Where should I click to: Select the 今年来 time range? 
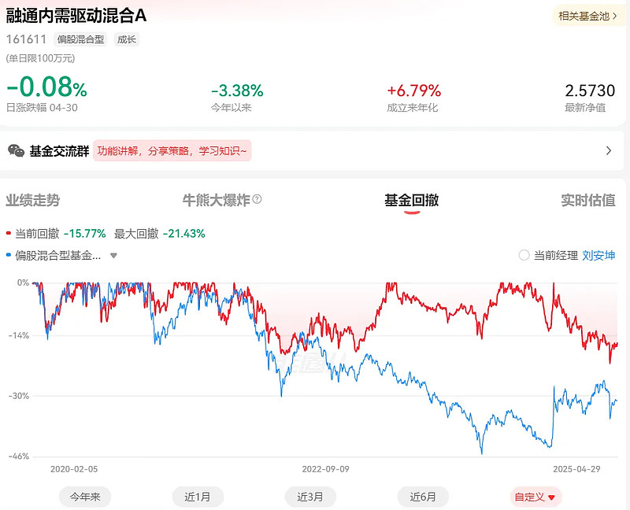85,497
